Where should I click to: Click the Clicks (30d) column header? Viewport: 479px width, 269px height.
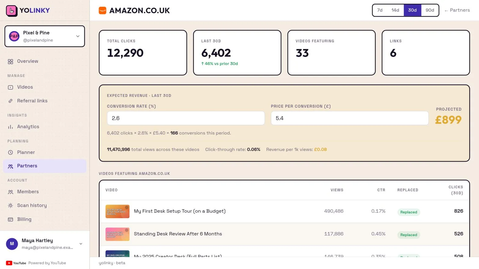456,190
